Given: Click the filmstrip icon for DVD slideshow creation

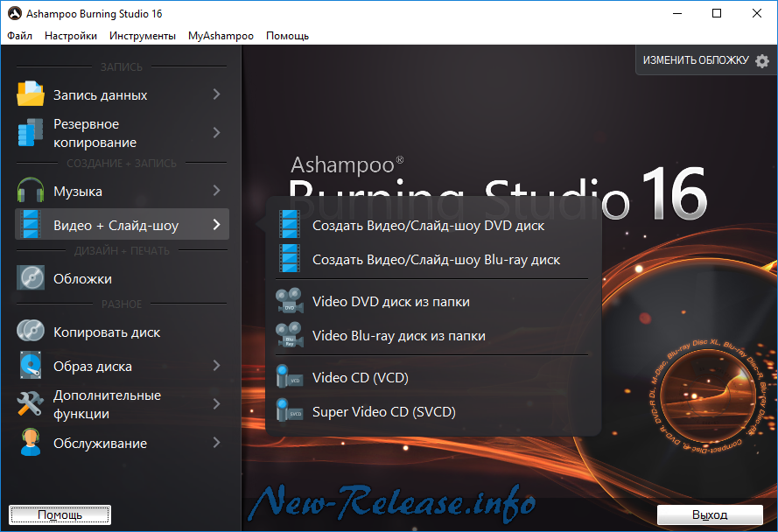Looking at the screenshot, I should (x=290, y=224).
